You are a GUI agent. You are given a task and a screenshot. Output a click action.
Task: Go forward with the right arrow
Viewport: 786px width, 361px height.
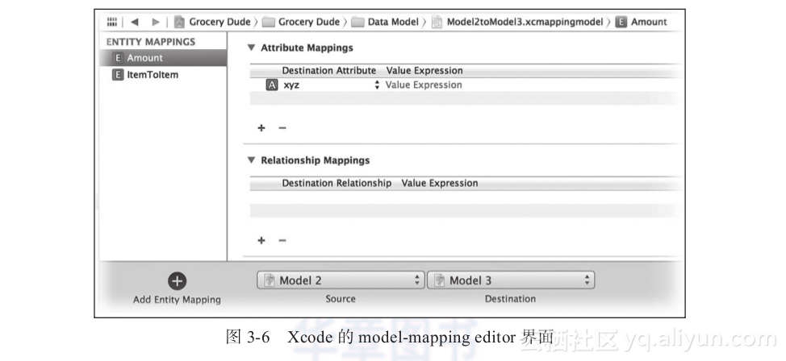coord(156,22)
